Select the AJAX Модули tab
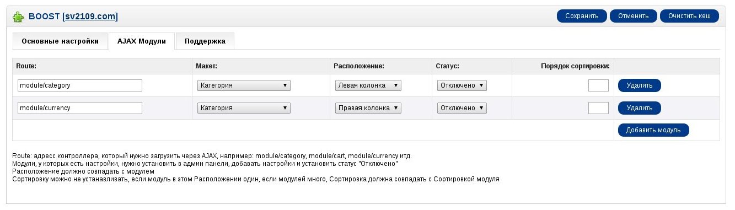Screen dimensions: 735x210 pos(142,41)
